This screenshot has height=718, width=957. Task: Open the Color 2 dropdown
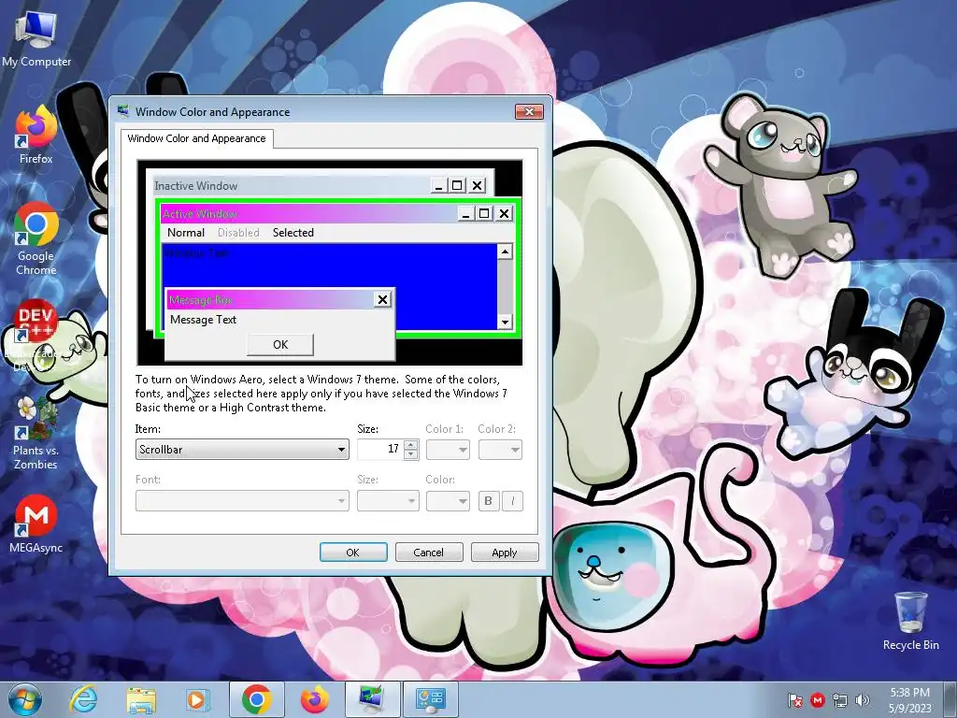click(501, 450)
